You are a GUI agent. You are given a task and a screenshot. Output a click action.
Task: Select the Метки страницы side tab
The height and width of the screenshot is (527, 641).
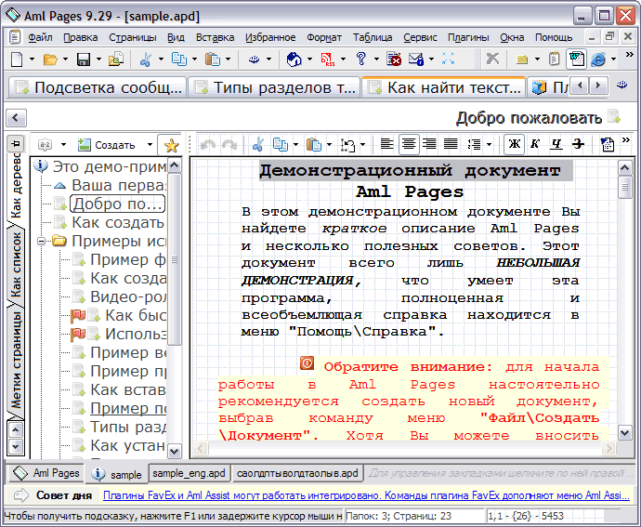(16, 362)
